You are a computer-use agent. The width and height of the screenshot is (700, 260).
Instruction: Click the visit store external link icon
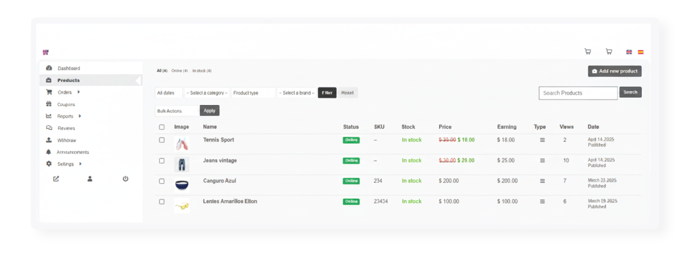coord(56,179)
